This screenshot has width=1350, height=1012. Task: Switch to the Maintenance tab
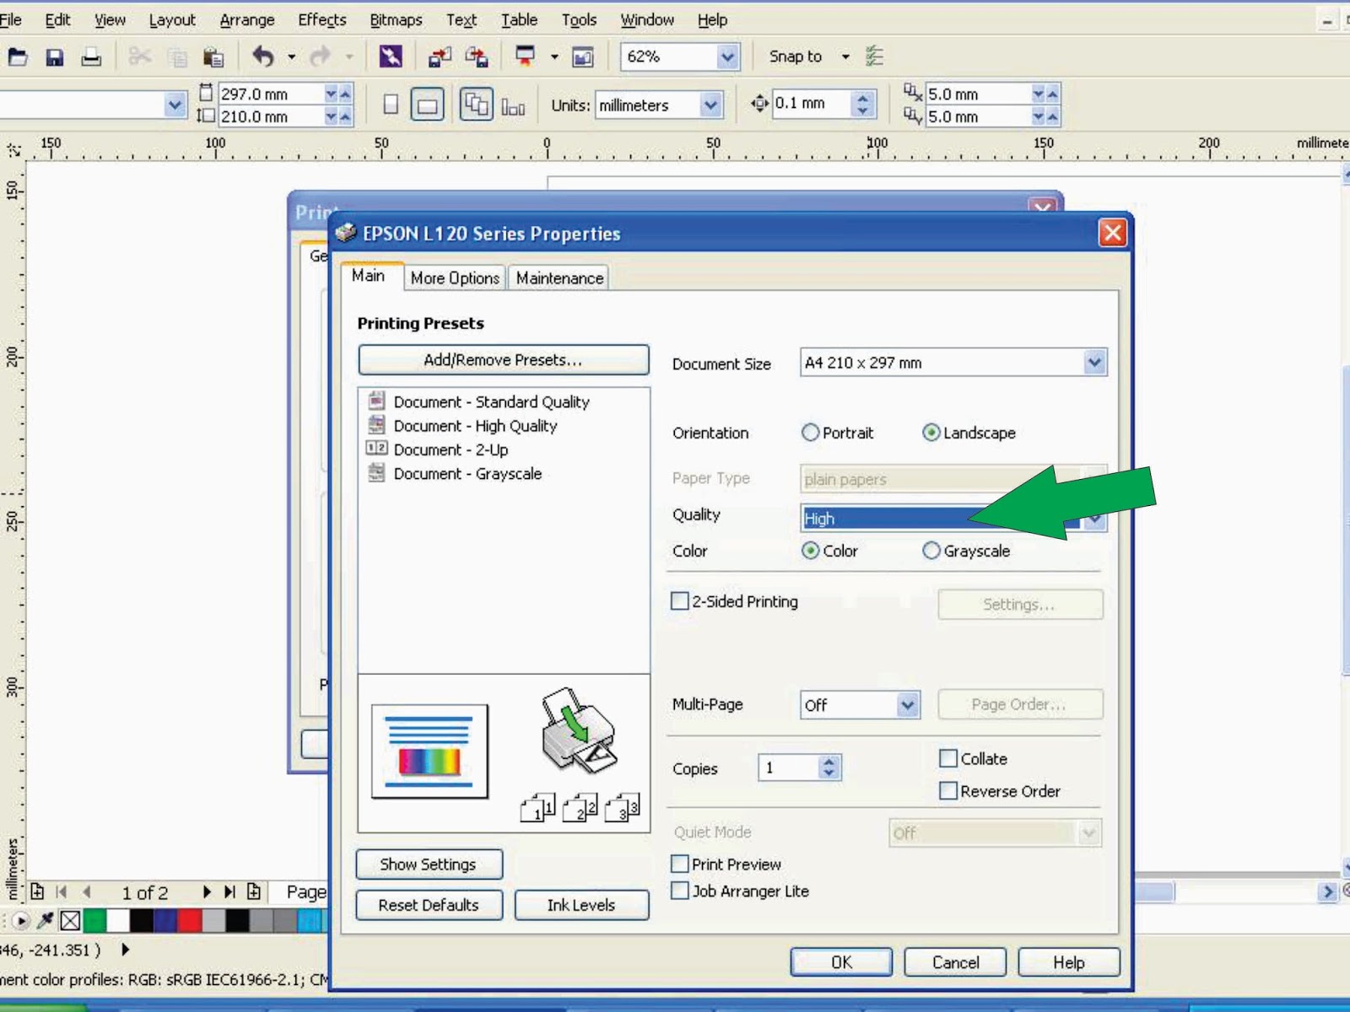(559, 278)
